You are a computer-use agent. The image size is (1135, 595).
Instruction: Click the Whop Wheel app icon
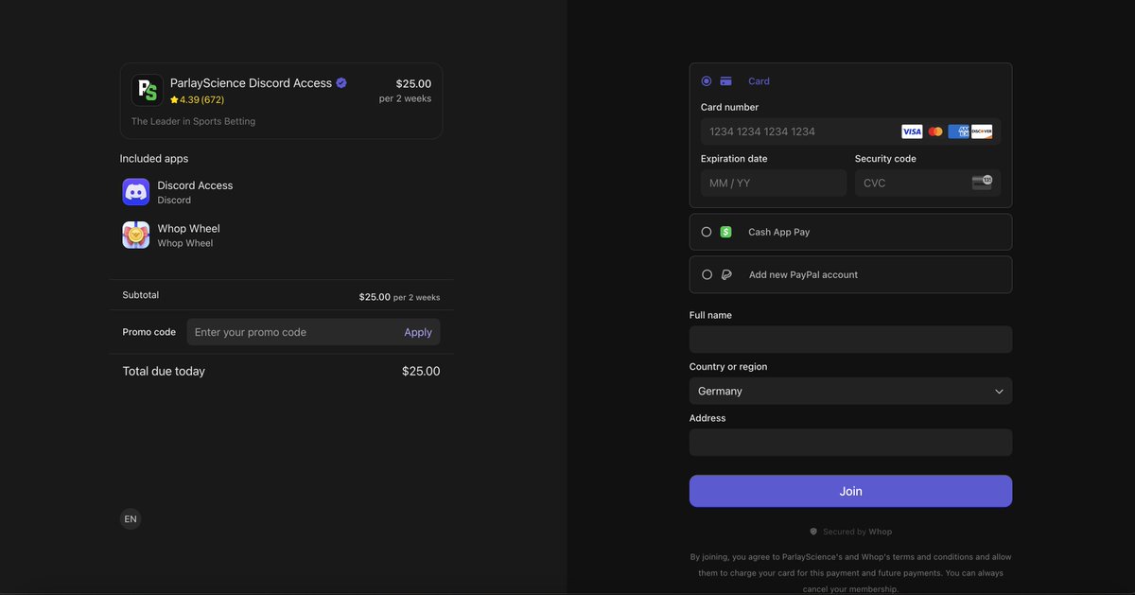(x=135, y=235)
